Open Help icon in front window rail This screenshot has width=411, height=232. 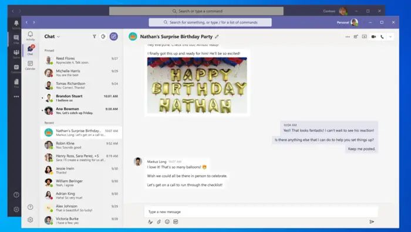pos(30,207)
